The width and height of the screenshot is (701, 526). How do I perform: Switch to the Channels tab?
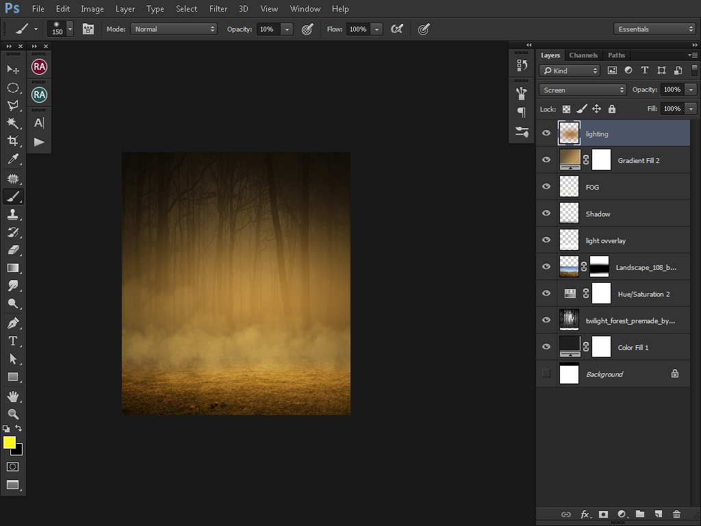pos(583,55)
